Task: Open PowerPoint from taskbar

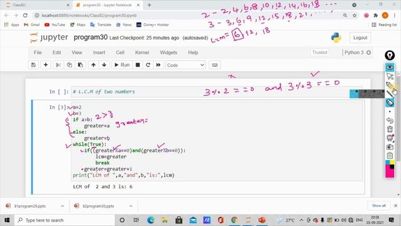Action: pyautogui.click(x=262, y=220)
